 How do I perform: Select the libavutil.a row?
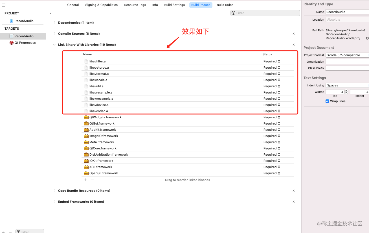[x=188, y=86]
